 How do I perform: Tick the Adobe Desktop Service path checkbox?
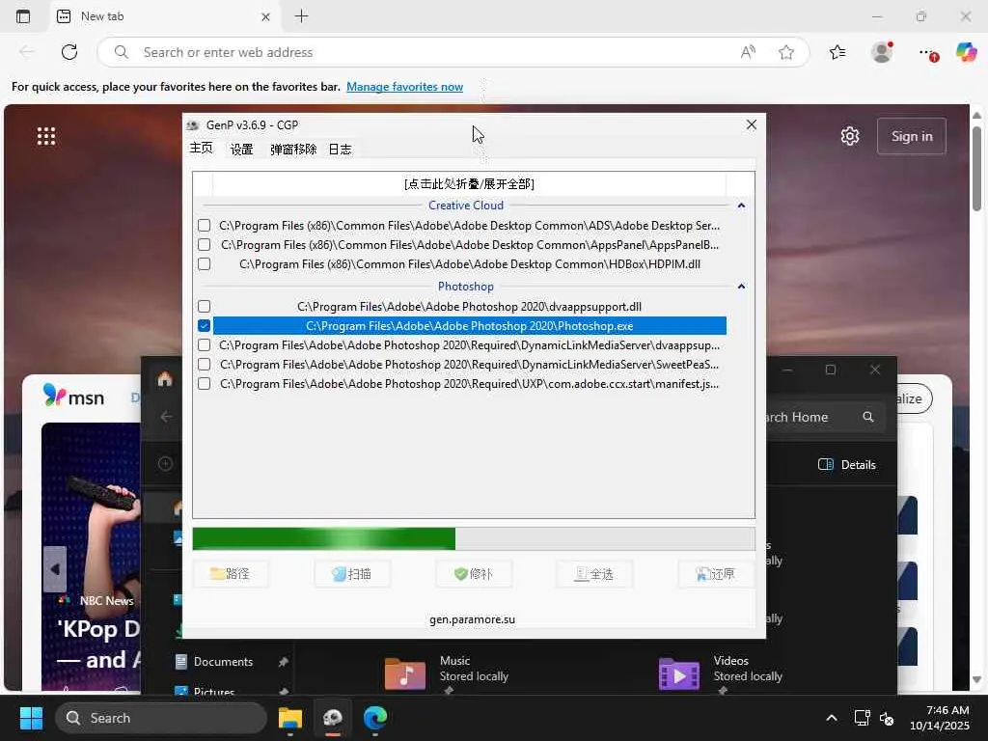pyautogui.click(x=204, y=226)
